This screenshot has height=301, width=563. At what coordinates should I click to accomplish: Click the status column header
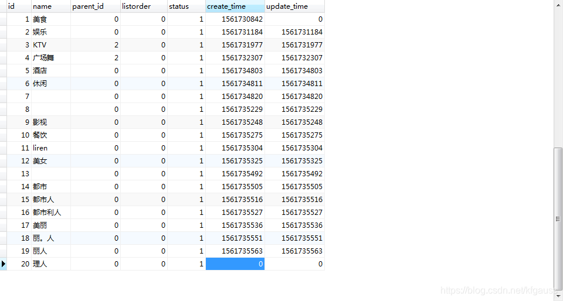[x=186, y=6]
